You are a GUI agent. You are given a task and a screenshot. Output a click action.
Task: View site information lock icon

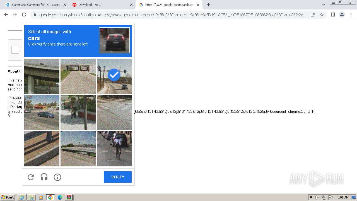35,15
